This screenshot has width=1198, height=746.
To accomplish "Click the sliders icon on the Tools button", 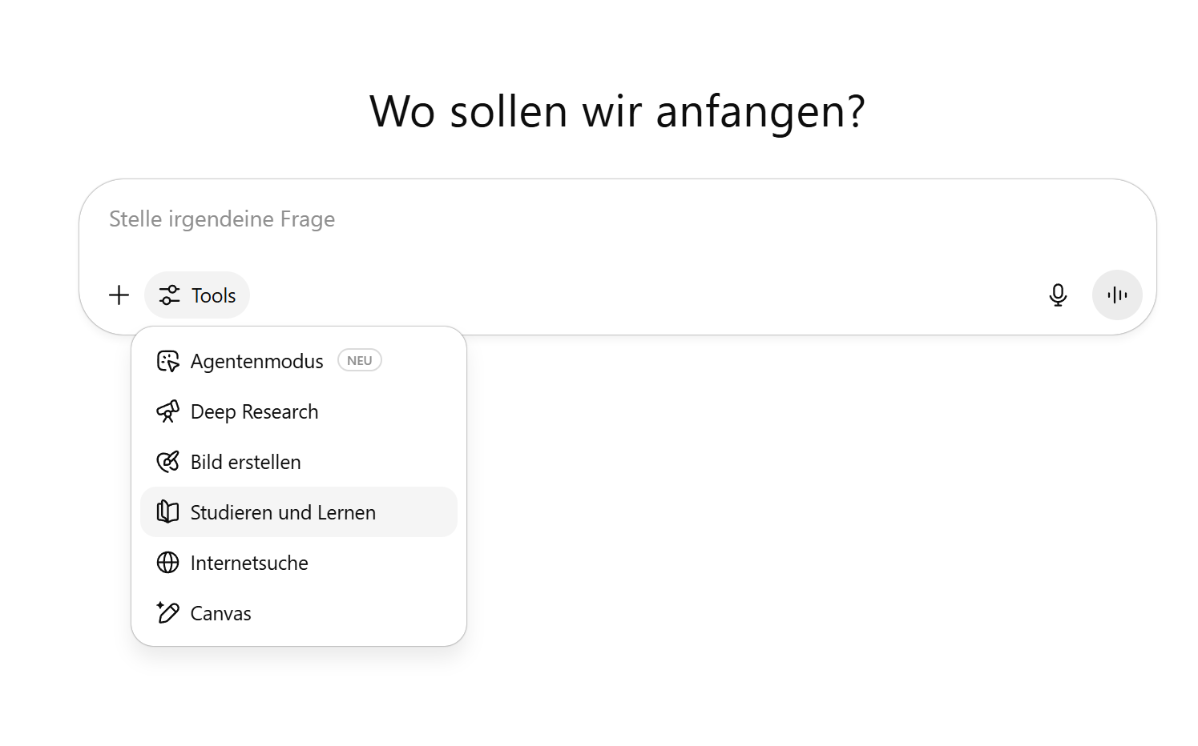I will pyautogui.click(x=169, y=295).
